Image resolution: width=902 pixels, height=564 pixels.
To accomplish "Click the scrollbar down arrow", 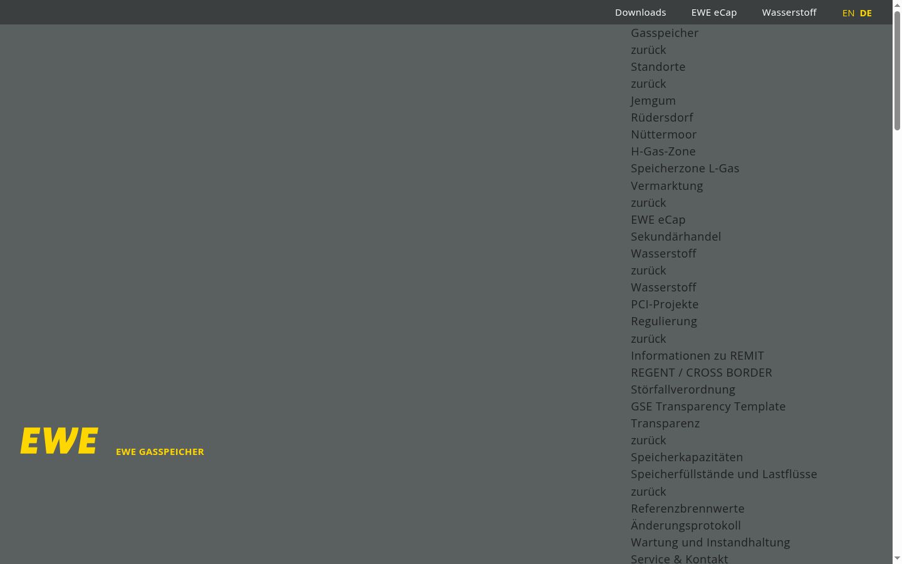I will [897, 558].
